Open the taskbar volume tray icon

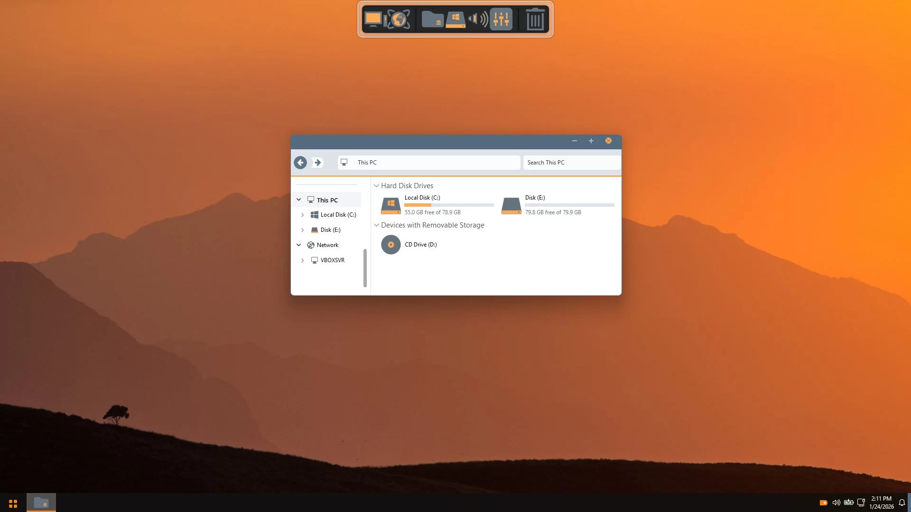pos(836,503)
